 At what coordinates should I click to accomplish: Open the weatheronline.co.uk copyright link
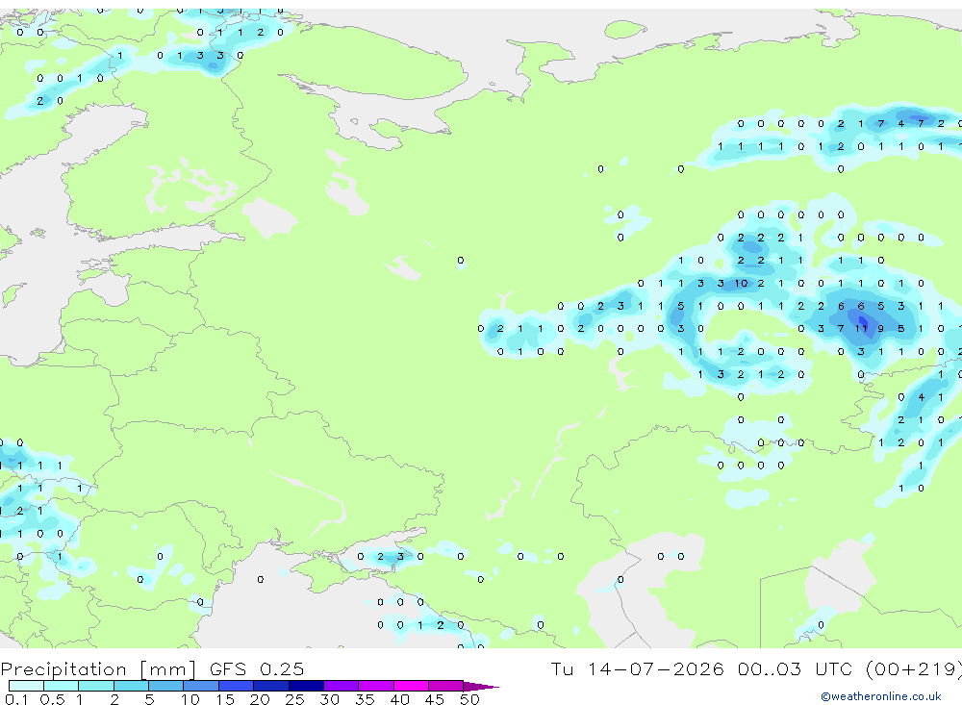point(881,696)
